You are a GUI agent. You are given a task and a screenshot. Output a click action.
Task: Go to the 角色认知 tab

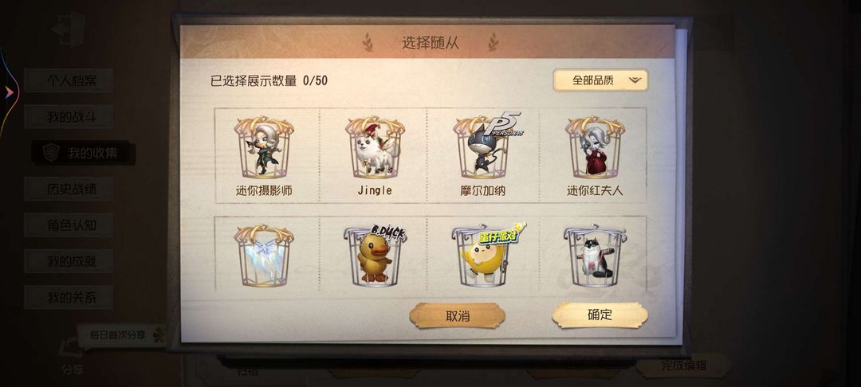coord(69,225)
